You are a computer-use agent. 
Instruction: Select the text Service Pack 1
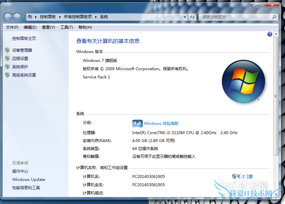coord(96,77)
